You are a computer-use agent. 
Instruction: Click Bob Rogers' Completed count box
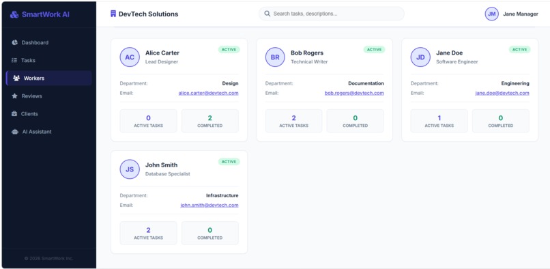click(356, 121)
